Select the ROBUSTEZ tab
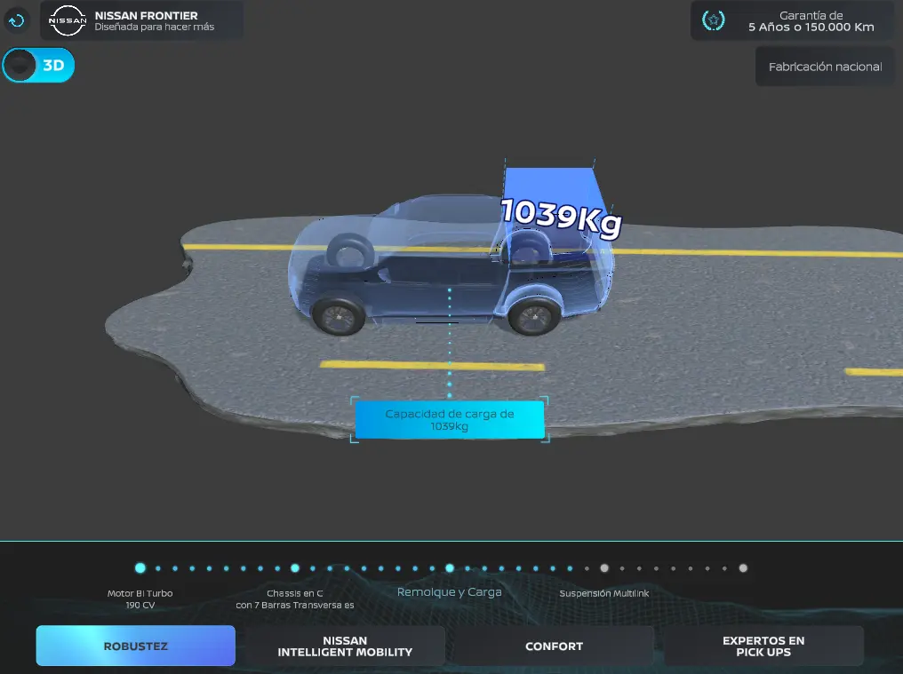The image size is (903, 674). pos(135,646)
